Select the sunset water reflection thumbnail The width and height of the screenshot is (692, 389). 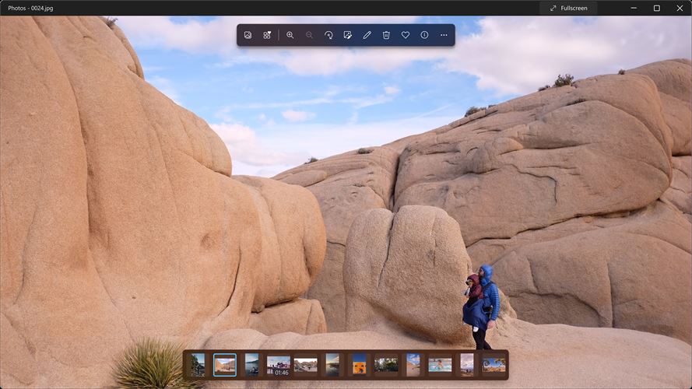332,365
